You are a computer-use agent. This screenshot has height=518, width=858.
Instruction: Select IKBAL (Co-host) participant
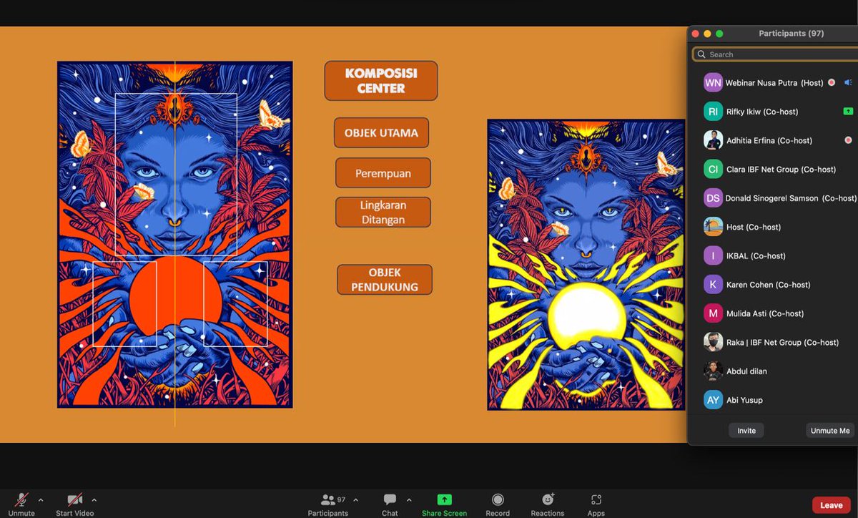775,255
